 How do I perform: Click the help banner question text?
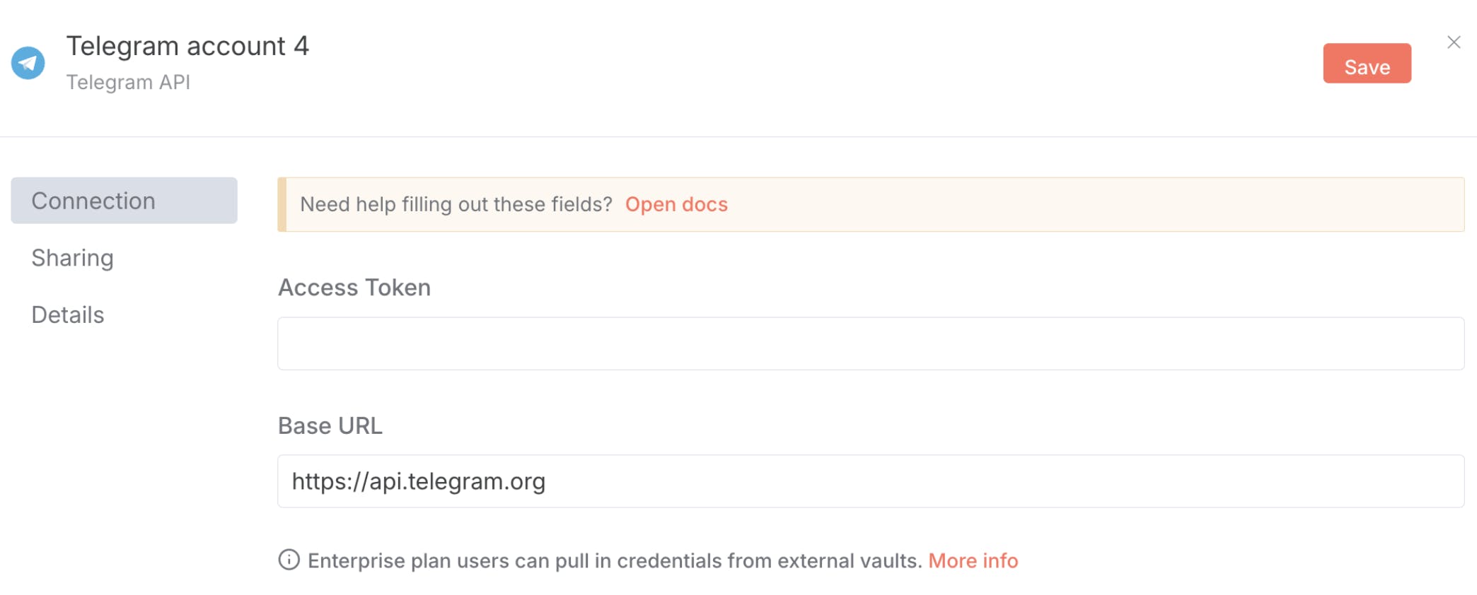456,204
